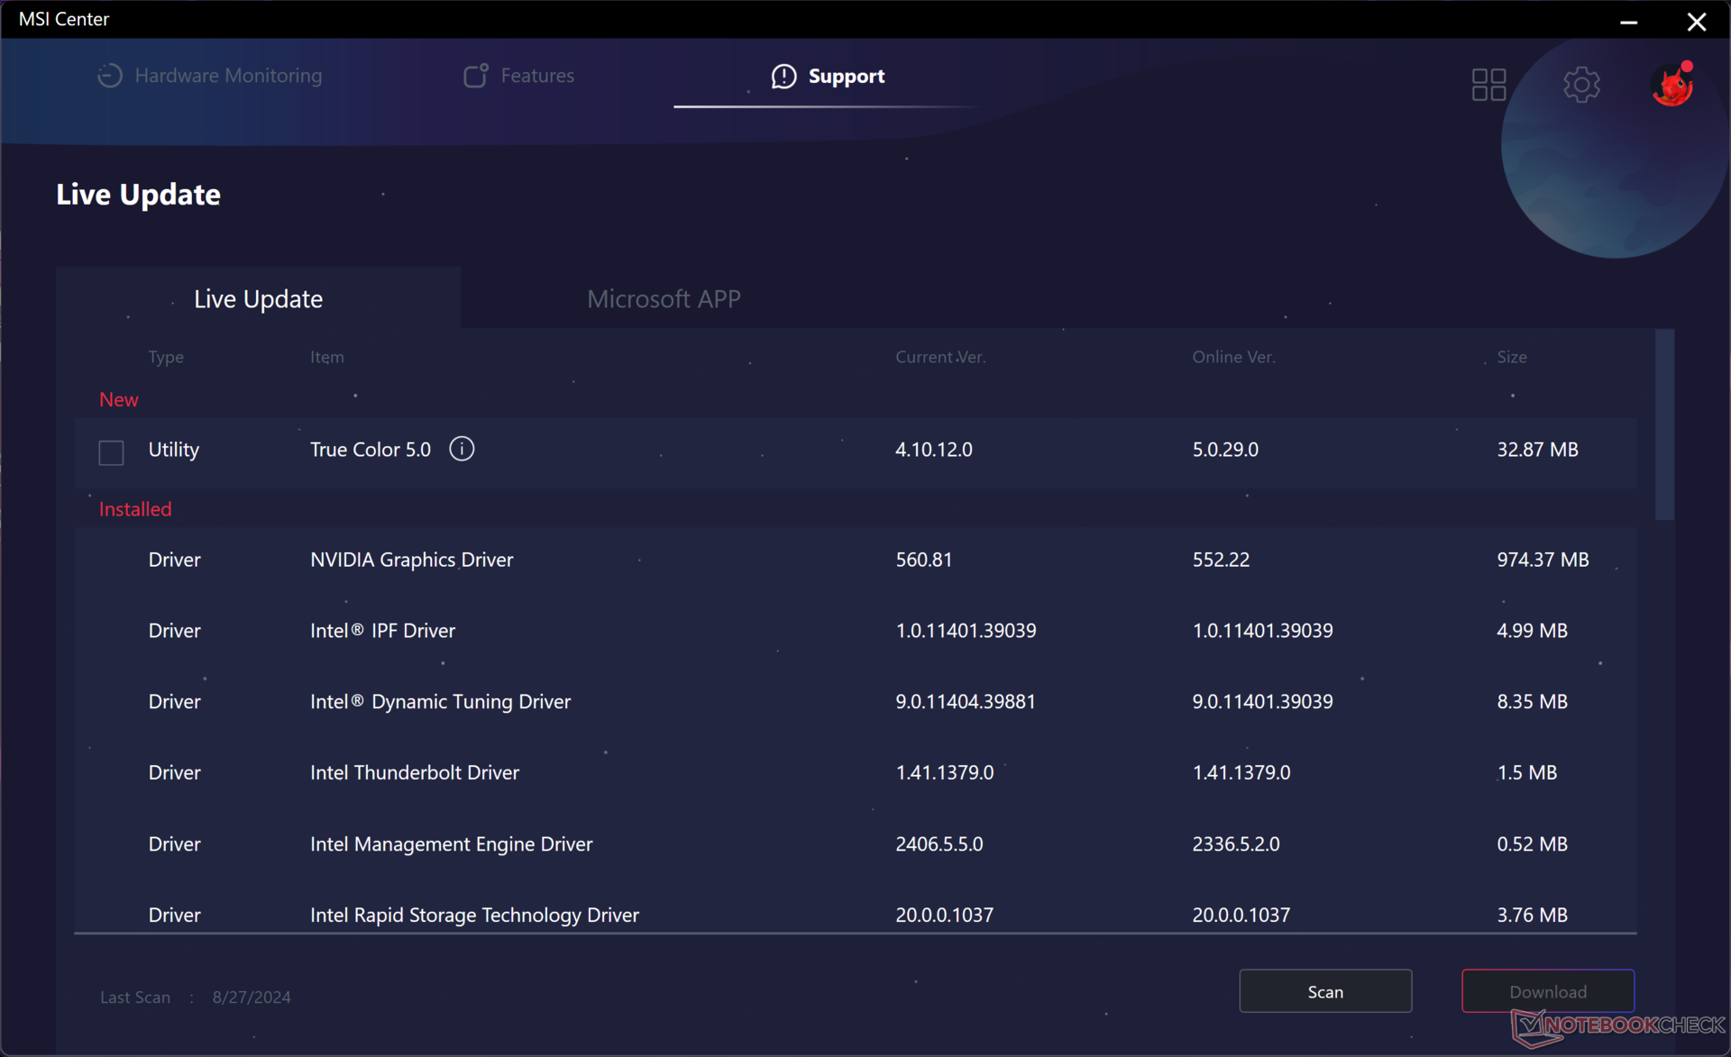Open settings via the gear icon
The height and width of the screenshot is (1057, 1731).
coord(1581,85)
